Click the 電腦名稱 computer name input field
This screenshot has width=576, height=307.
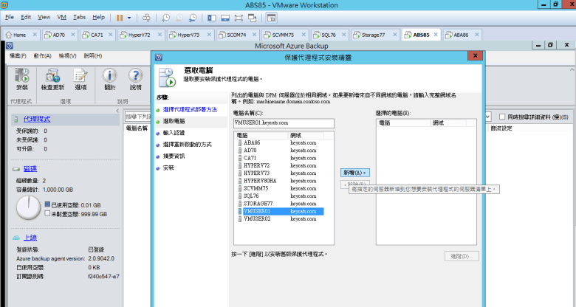(284, 123)
